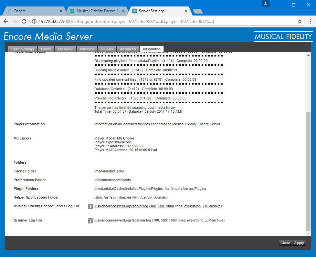This screenshot has height=257, width=316.
Task: Open the Player settings tab
Action: click(46, 49)
